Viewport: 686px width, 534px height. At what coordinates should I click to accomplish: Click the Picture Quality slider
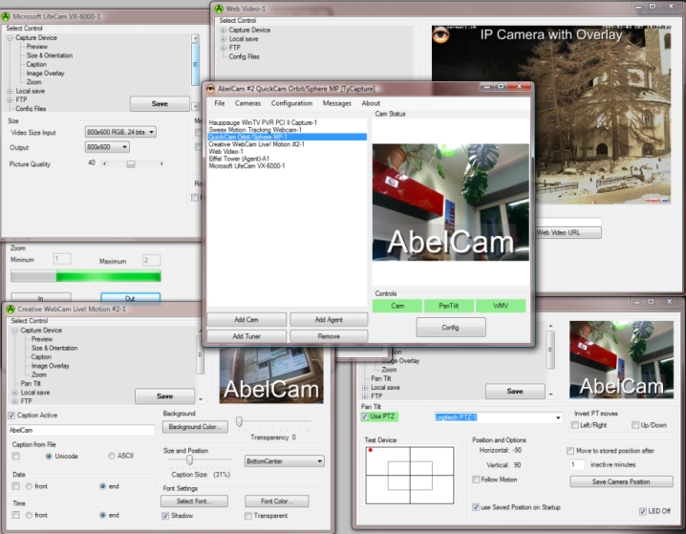[x=131, y=163]
